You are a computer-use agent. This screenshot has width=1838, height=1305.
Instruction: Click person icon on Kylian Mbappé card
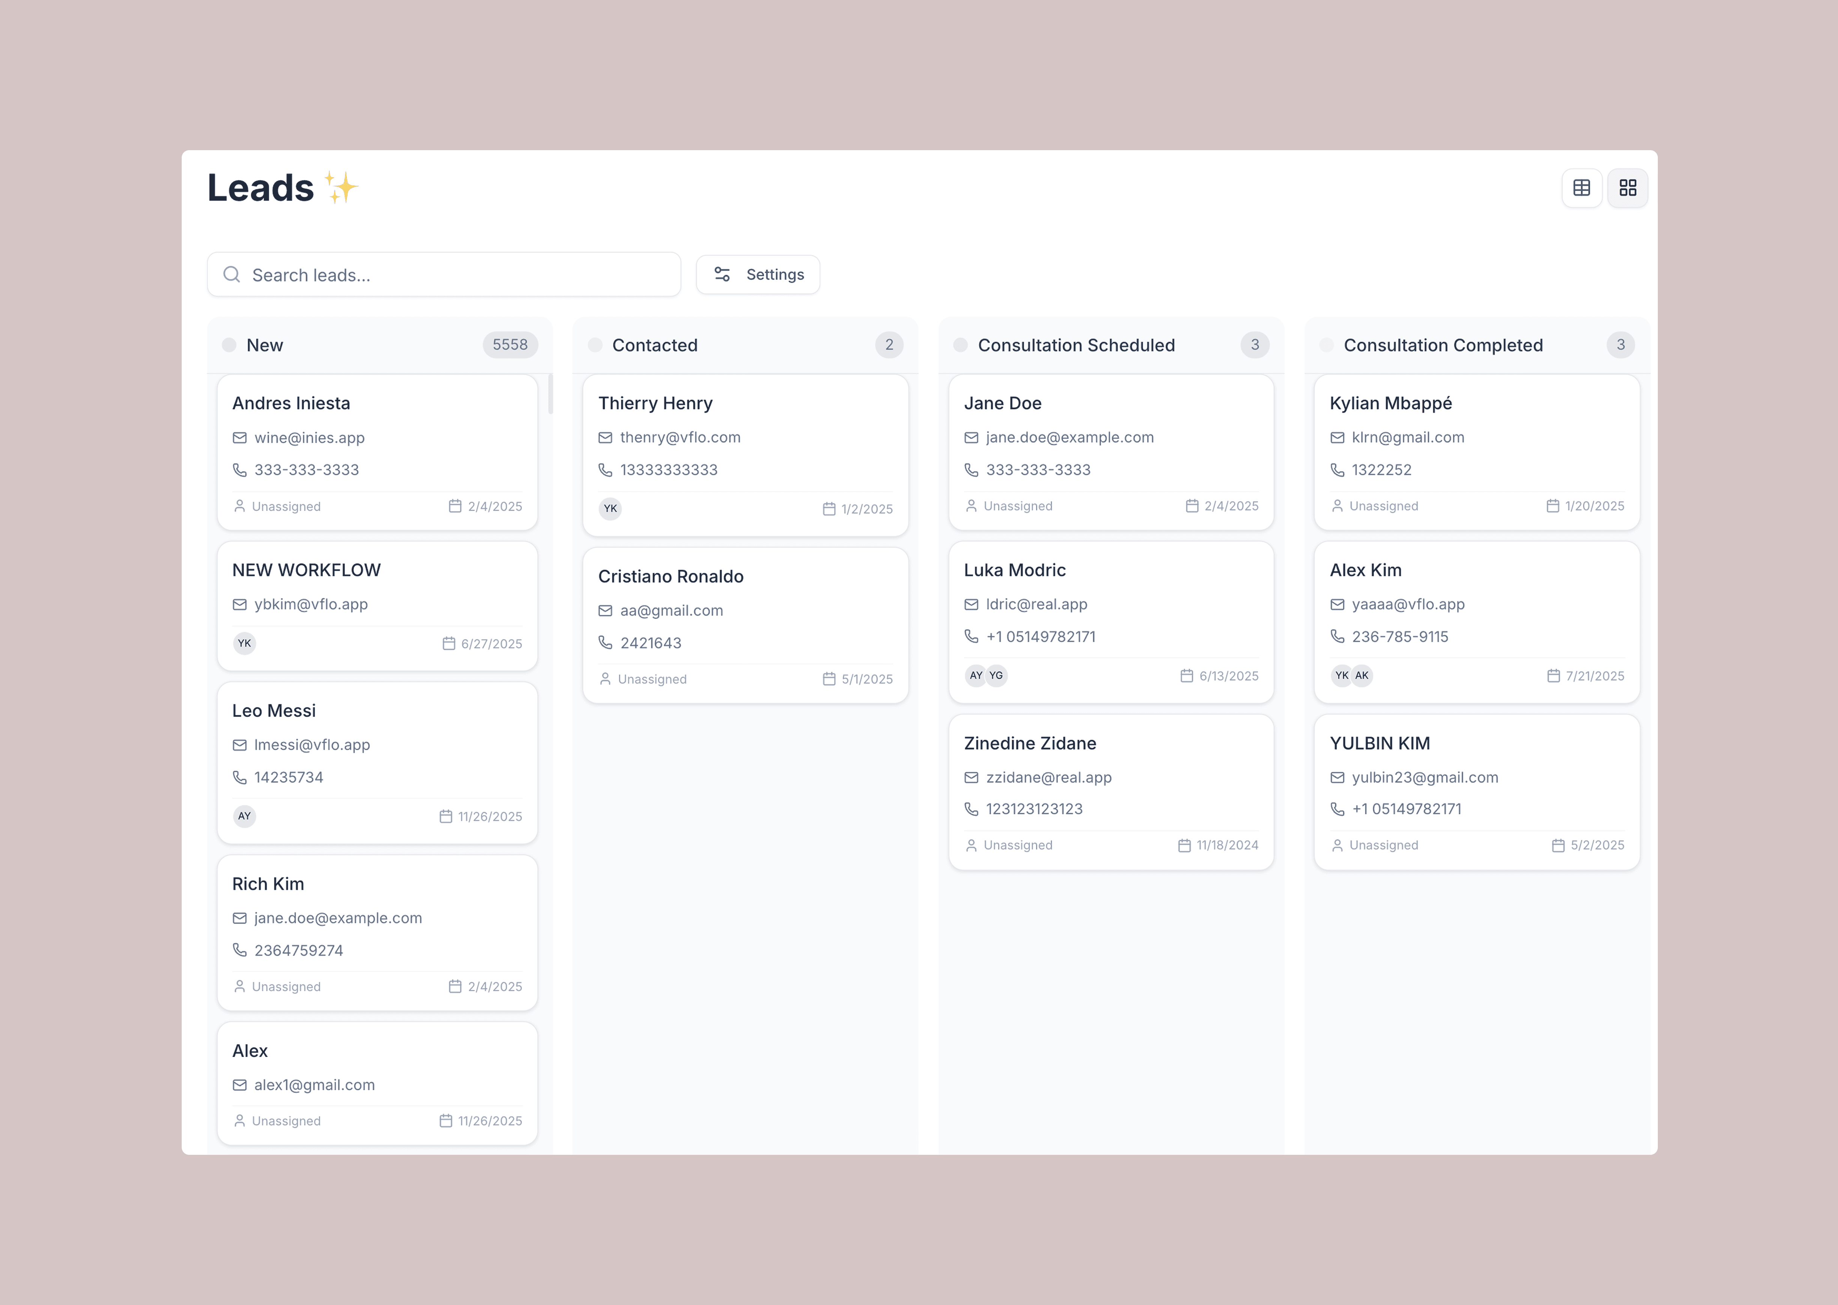(x=1337, y=506)
